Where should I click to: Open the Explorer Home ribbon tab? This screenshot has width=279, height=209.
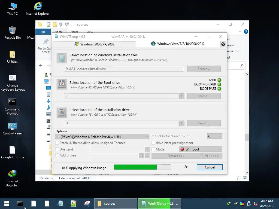tap(59, 32)
